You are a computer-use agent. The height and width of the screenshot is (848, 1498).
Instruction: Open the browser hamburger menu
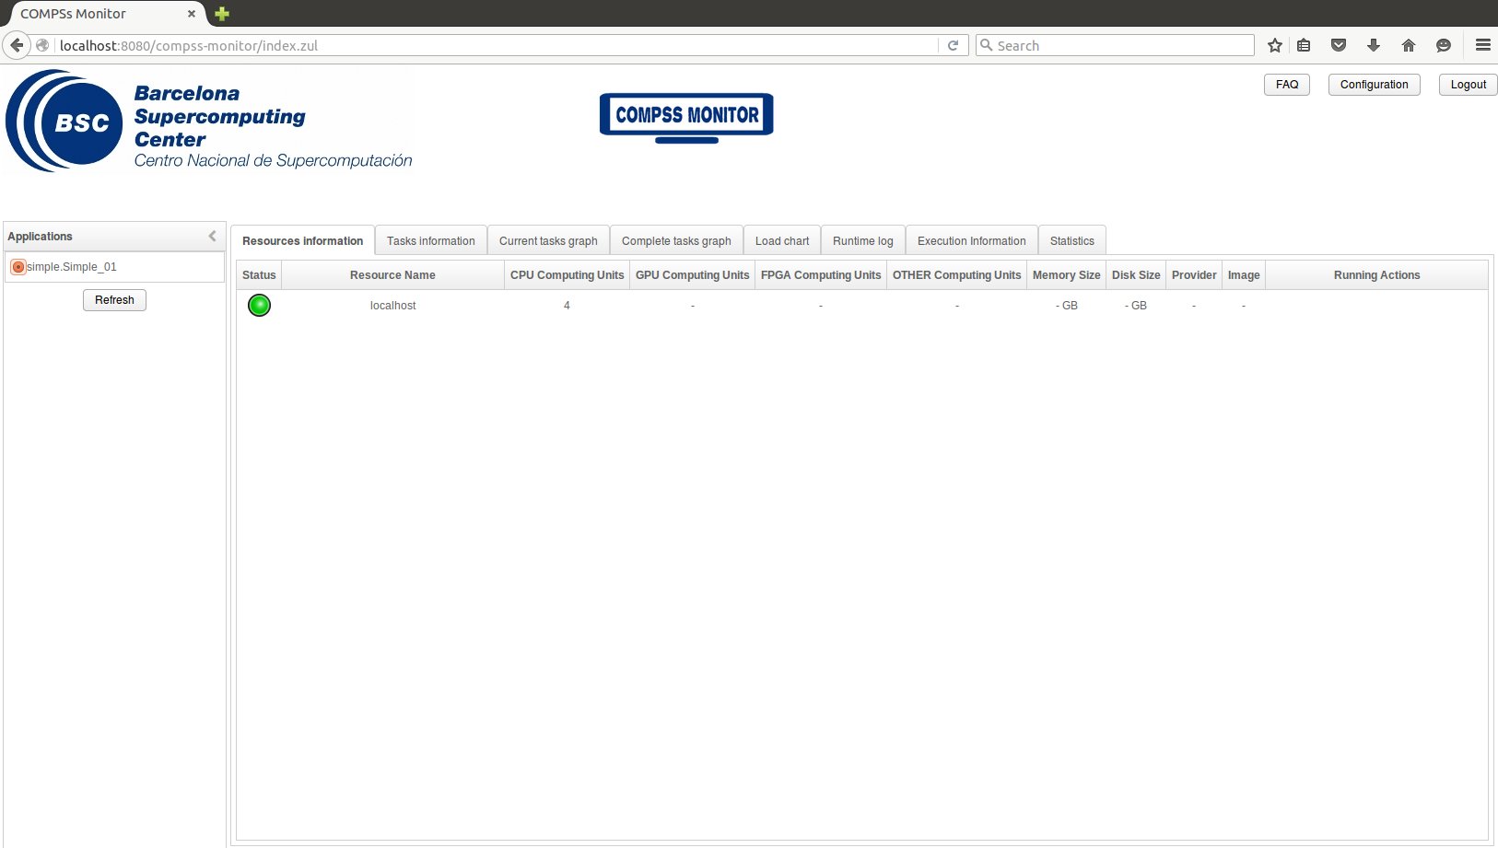(x=1483, y=45)
